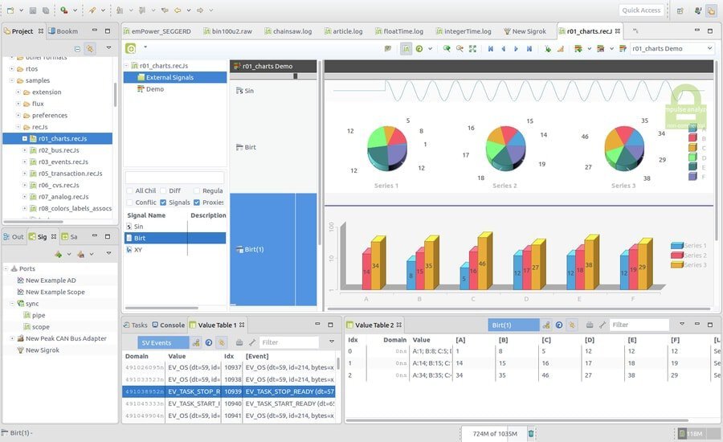Collapse the sync node in Ports tree
Image resolution: width=723 pixels, height=442 pixels.
coord(10,304)
